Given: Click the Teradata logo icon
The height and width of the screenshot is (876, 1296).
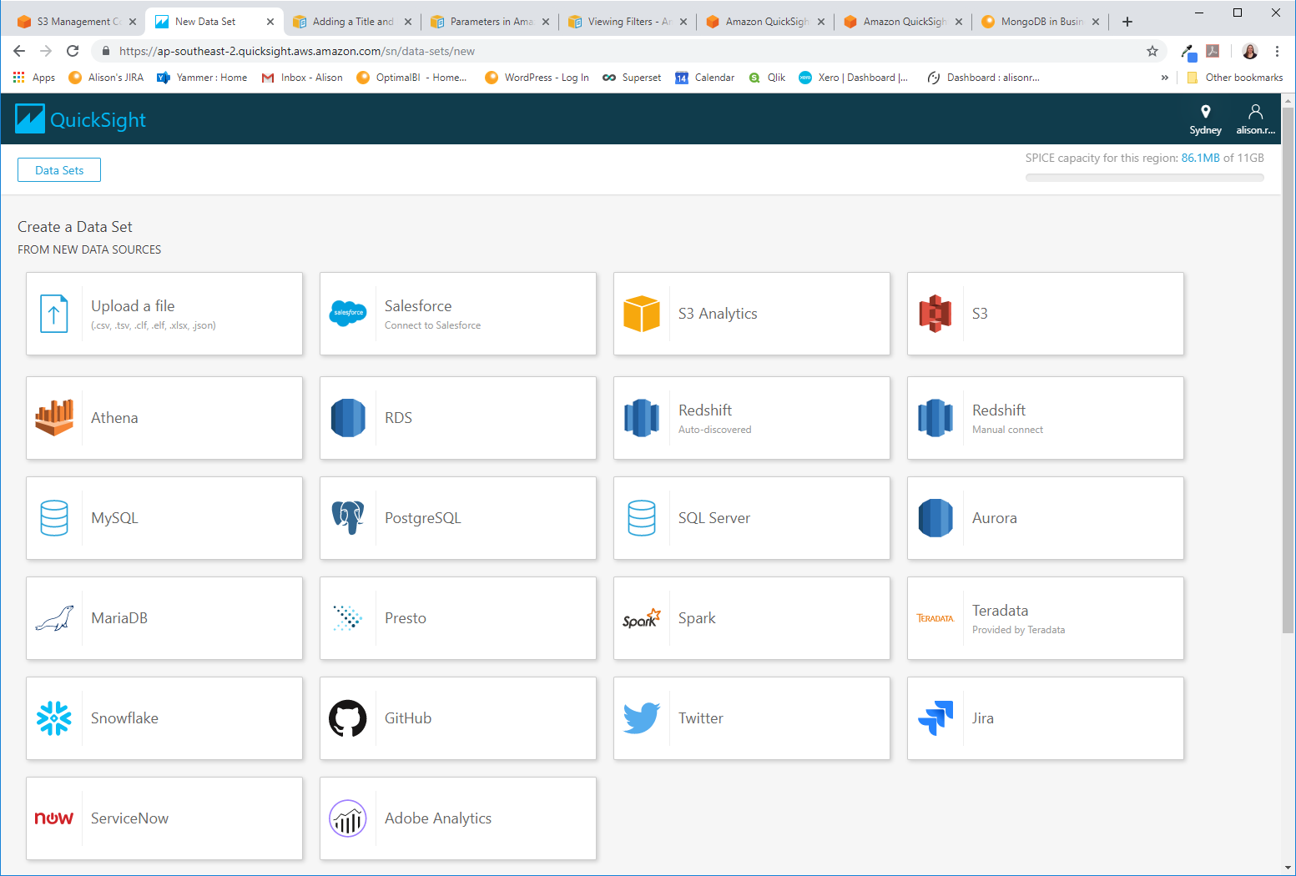Looking at the screenshot, I should pyautogui.click(x=935, y=618).
